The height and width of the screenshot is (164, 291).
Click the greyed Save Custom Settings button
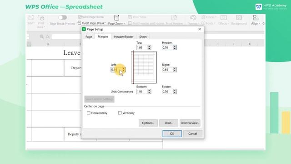click(x=99, y=99)
